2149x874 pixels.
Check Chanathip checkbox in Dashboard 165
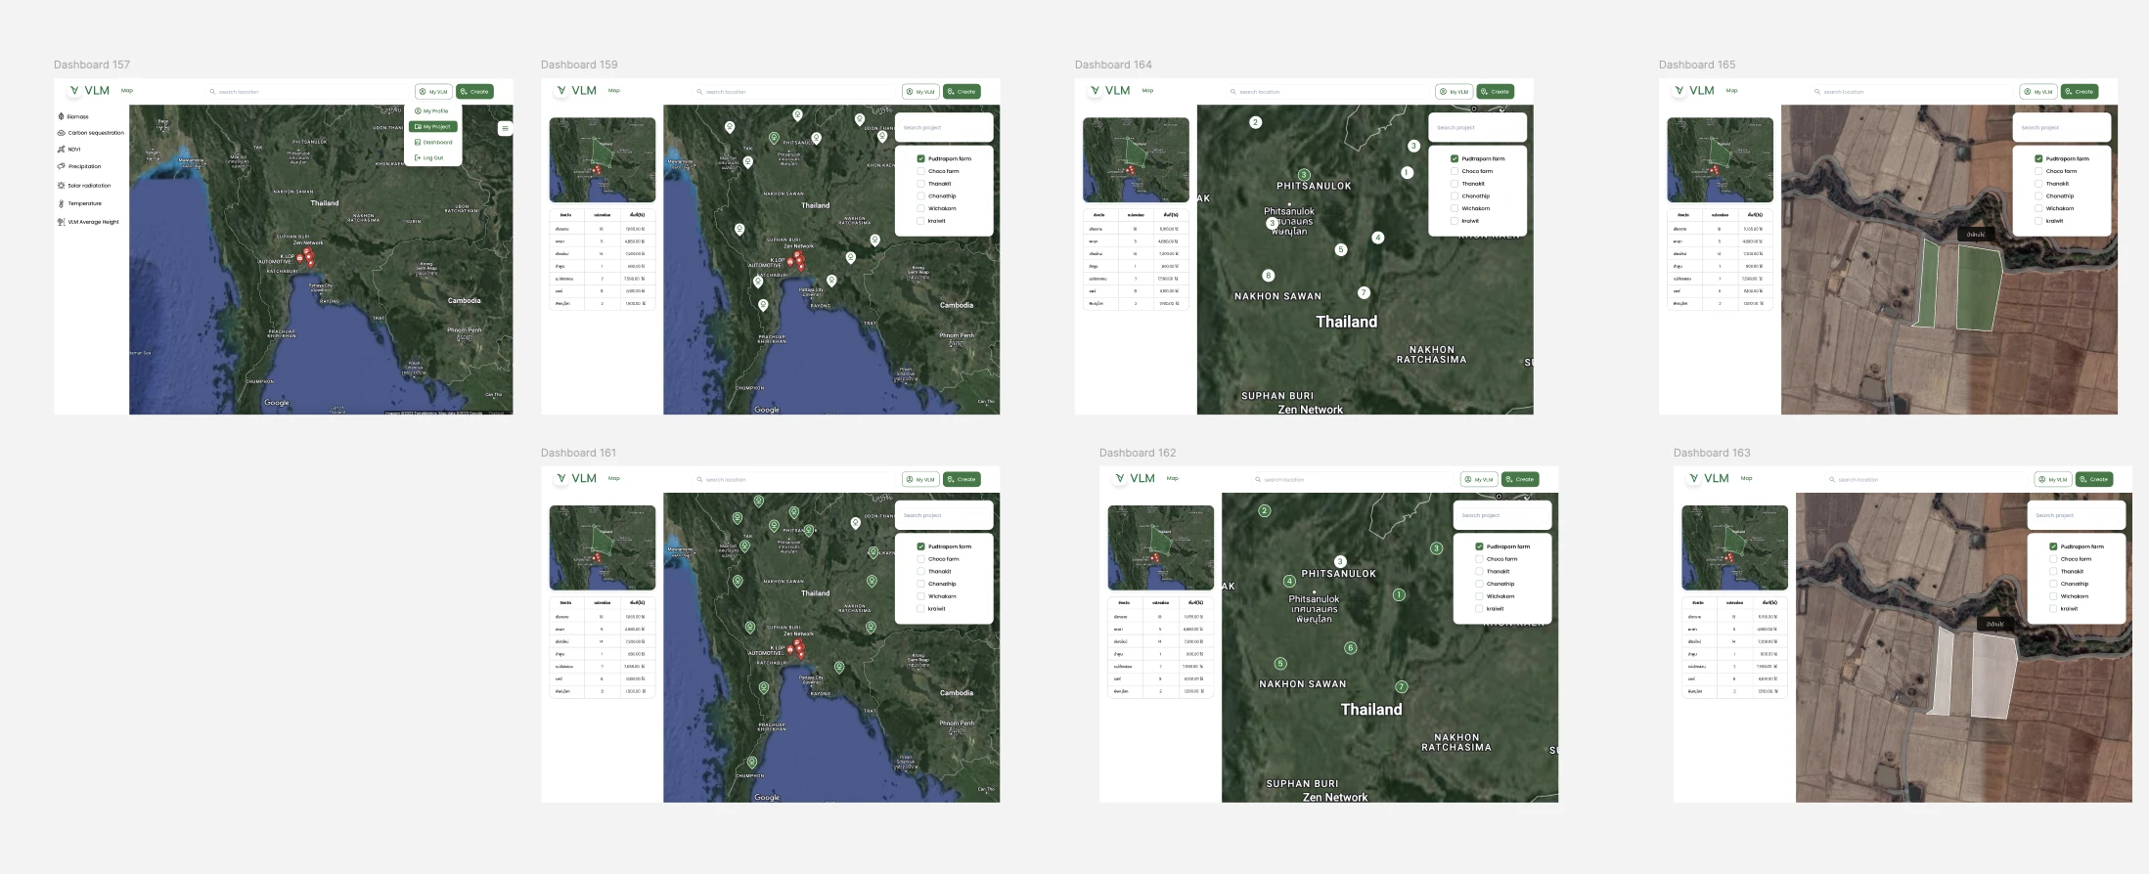tap(2038, 196)
